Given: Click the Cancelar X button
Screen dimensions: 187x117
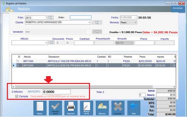Looking at the screenshot, I should pos(118,108).
